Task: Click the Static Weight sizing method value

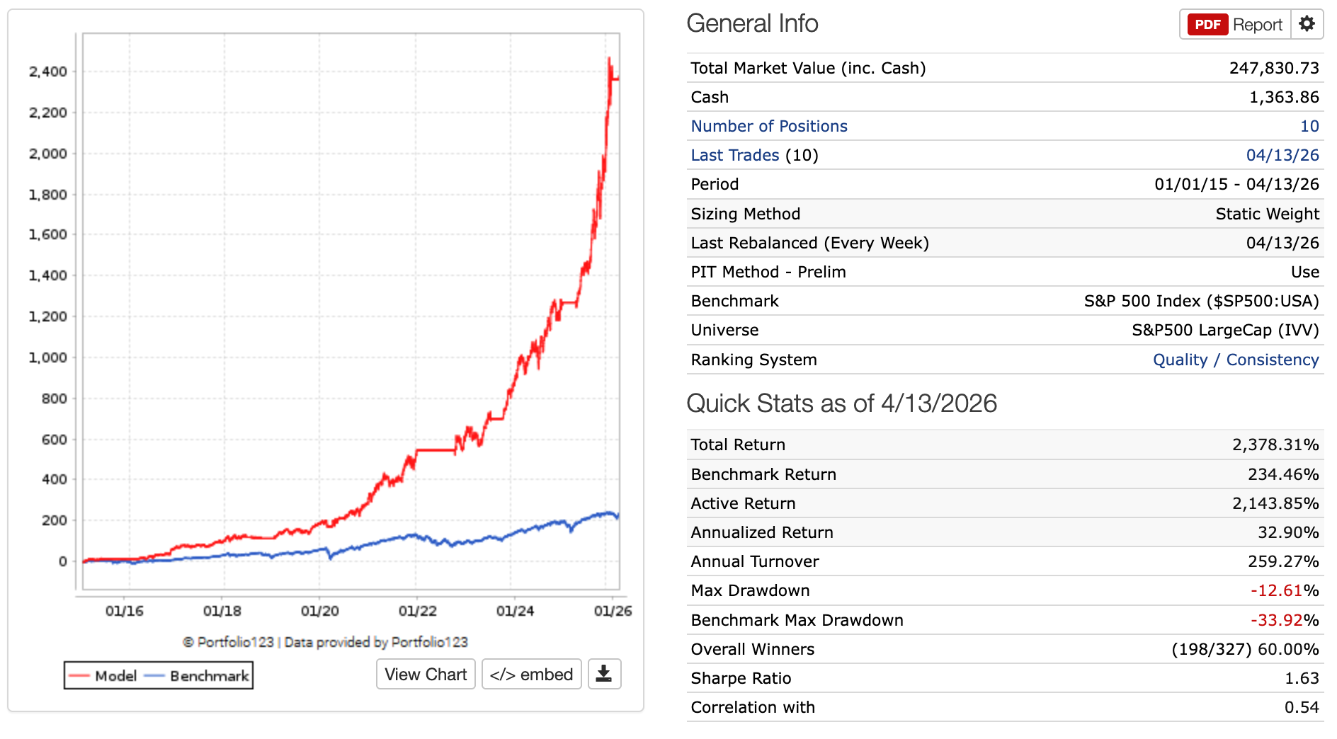Action: coord(1267,214)
